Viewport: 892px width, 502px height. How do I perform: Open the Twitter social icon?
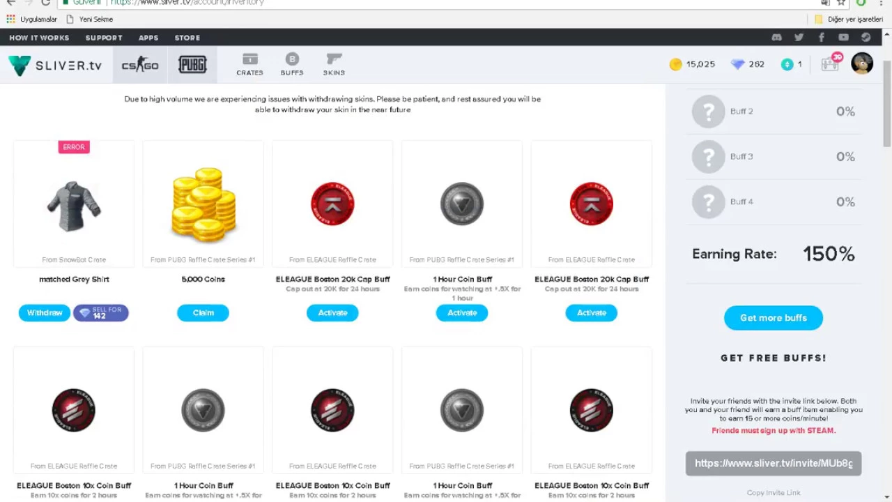point(799,38)
